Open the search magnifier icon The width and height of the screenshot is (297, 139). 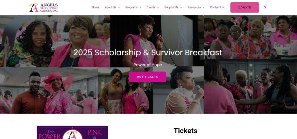pyautogui.click(x=265, y=7)
